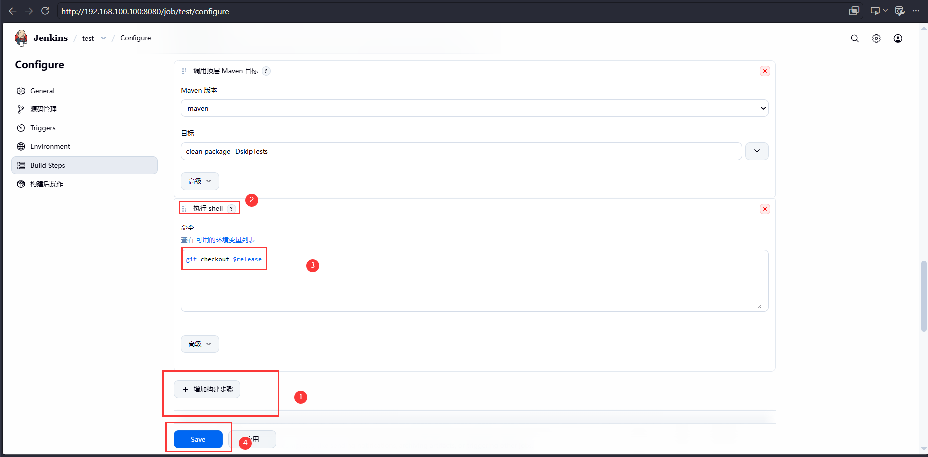Viewport: 928px width, 457px height.
Task: Expand the Maven goals field arrow
Action: pyautogui.click(x=757, y=151)
